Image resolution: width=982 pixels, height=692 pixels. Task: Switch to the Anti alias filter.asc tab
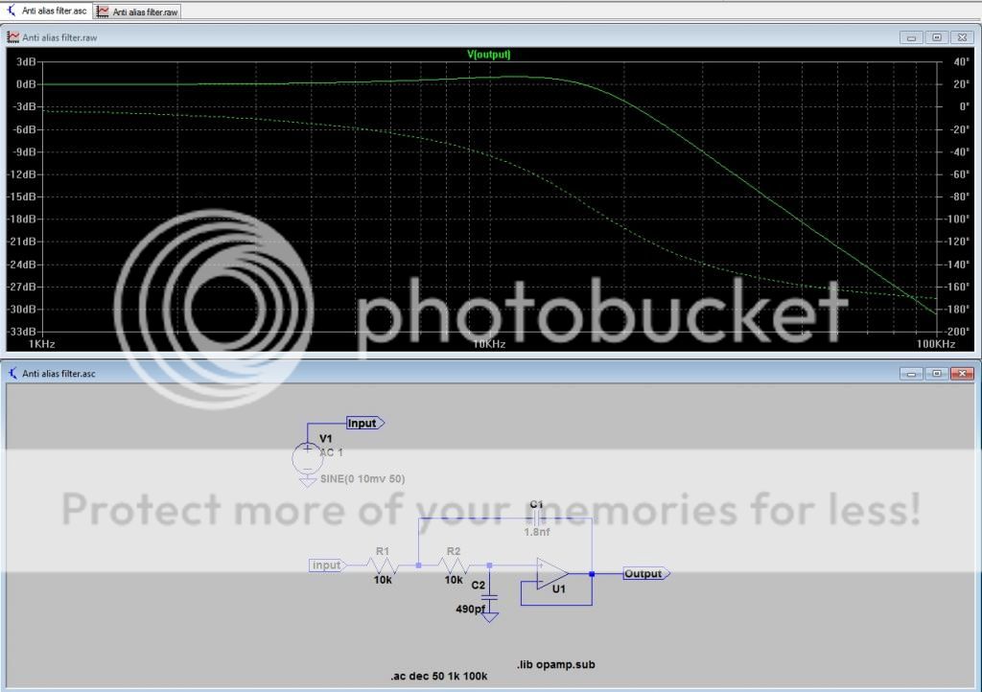(x=46, y=12)
